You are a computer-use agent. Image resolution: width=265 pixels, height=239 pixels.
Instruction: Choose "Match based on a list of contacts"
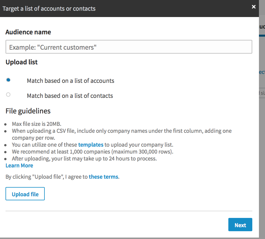(8, 94)
